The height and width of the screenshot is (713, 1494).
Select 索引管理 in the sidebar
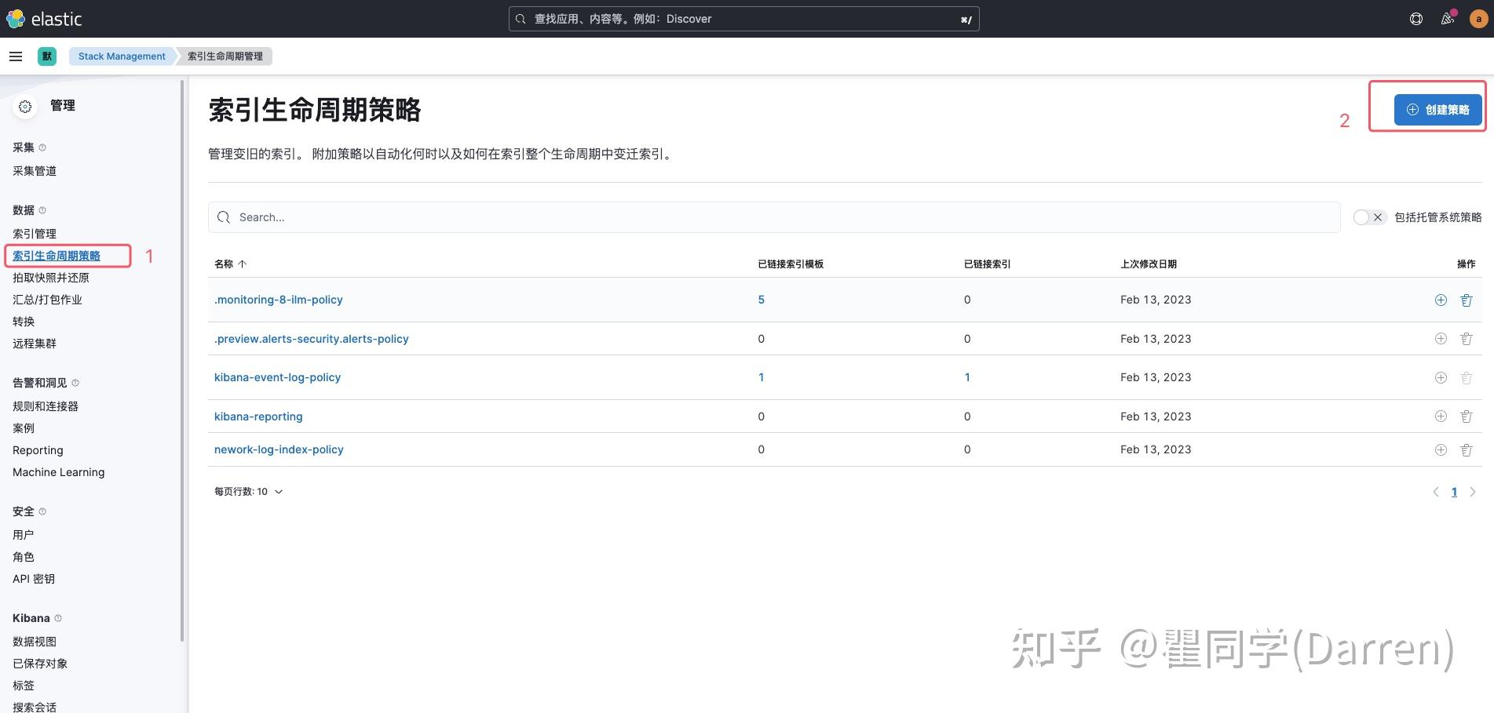coord(34,233)
